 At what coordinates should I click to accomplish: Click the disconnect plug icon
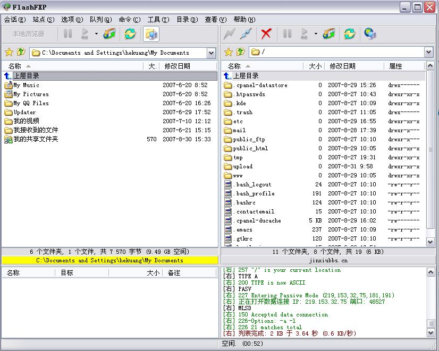pos(246,34)
